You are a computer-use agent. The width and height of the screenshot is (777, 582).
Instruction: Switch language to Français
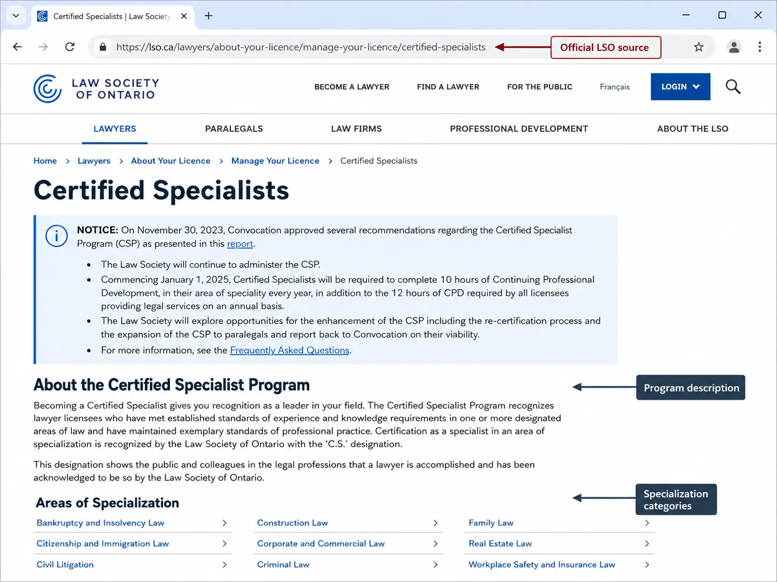click(615, 87)
